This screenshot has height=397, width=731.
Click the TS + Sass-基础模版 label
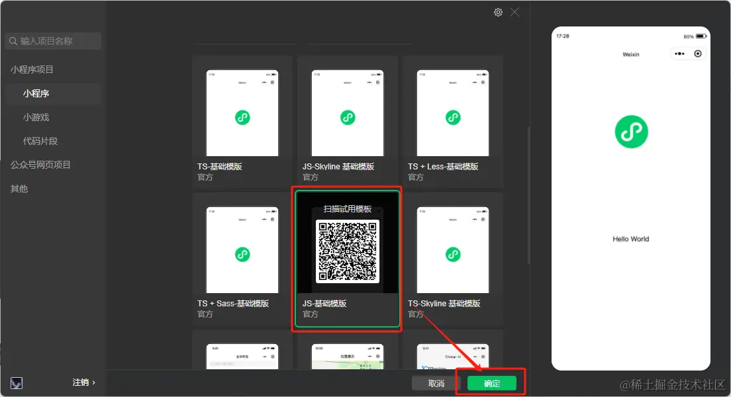click(233, 303)
